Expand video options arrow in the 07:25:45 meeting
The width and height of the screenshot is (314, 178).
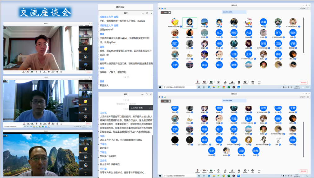(207, 82)
